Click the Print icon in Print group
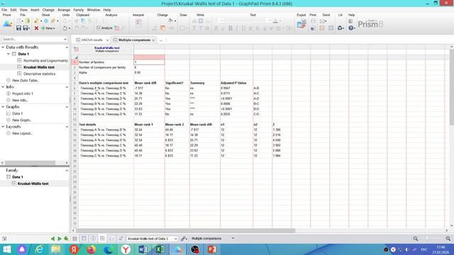The height and width of the screenshot is (255, 454). tap(313, 21)
